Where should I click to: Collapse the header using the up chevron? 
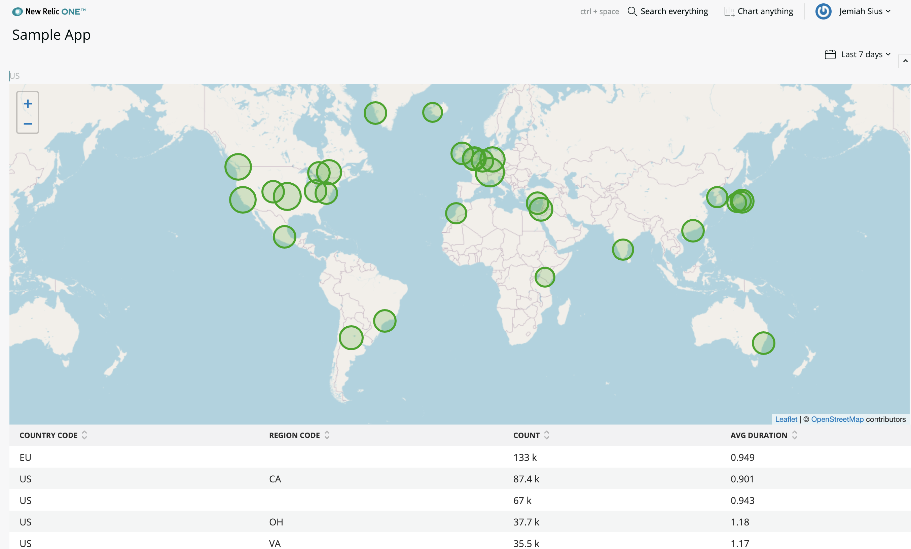coord(905,61)
